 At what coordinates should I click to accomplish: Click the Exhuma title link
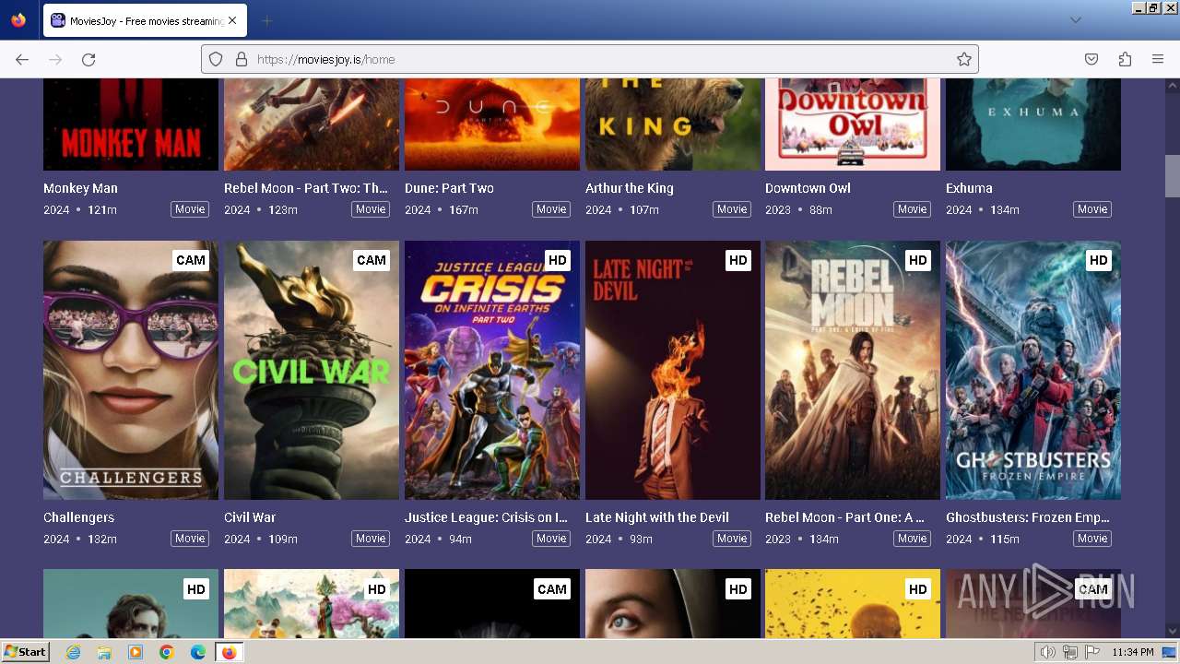point(969,188)
